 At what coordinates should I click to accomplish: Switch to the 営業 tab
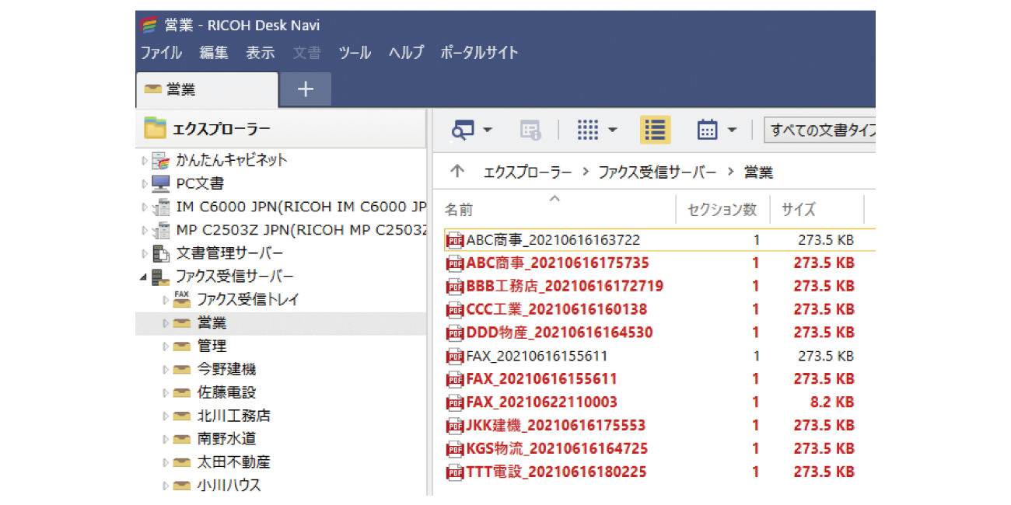click(206, 90)
